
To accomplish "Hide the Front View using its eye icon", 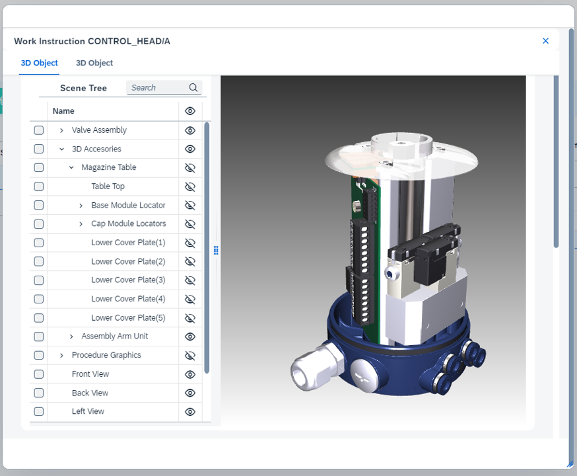I will (190, 374).
